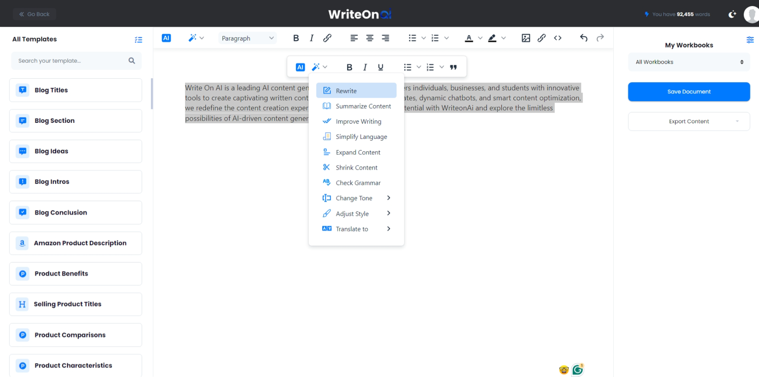Open Adjust Style submenu
This screenshot has height=377, width=759.
click(356, 214)
